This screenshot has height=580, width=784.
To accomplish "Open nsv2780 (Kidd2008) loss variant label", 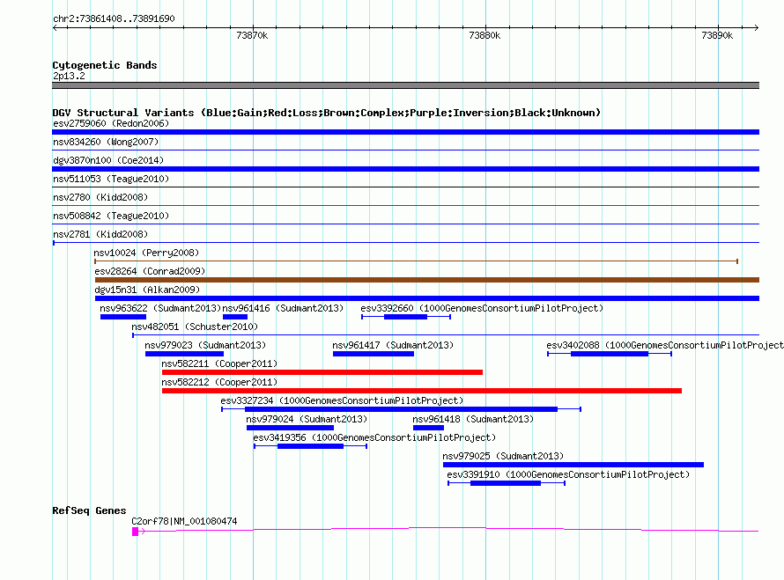I will (x=100, y=197).
